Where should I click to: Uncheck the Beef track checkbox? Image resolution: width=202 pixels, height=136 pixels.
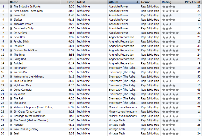pyautogui.click(x=11, y=133)
